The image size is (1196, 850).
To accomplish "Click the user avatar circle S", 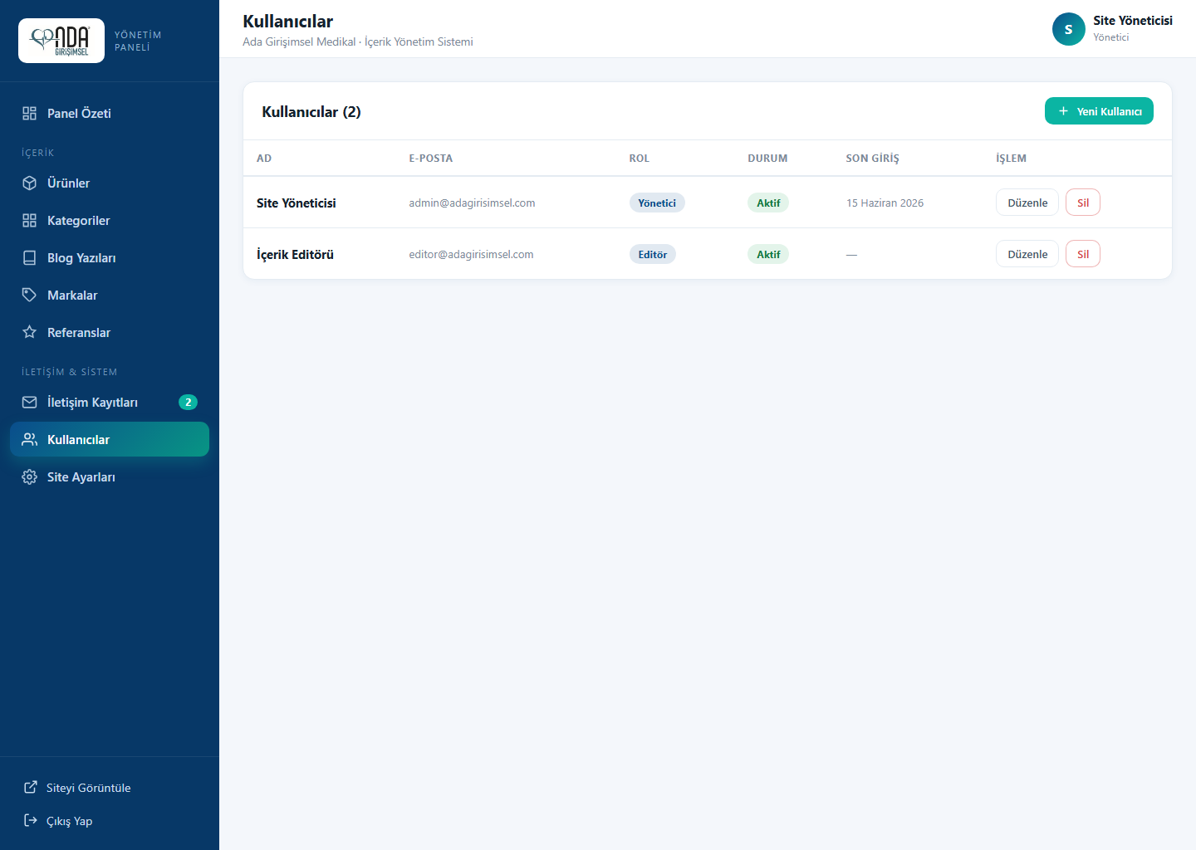I will click(1069, 29).
